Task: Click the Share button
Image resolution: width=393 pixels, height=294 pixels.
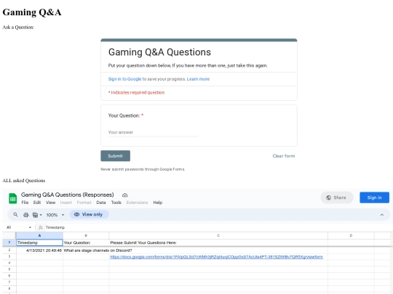Action: (x=337, y=197)
